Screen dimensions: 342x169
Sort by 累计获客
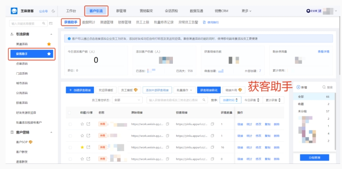273,100
